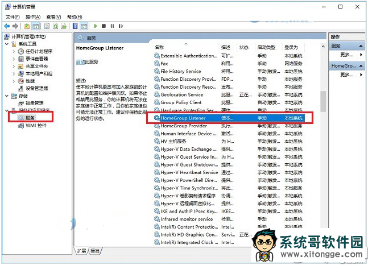Click gear icon of HomeGroup Provider

click(157, 126)
